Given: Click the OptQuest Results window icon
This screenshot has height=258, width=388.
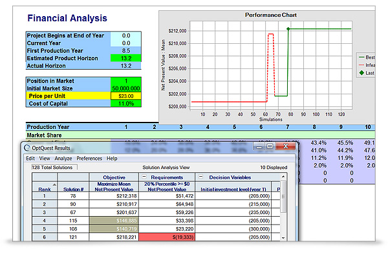Looking at the screenshot, I should pos(28,148).
